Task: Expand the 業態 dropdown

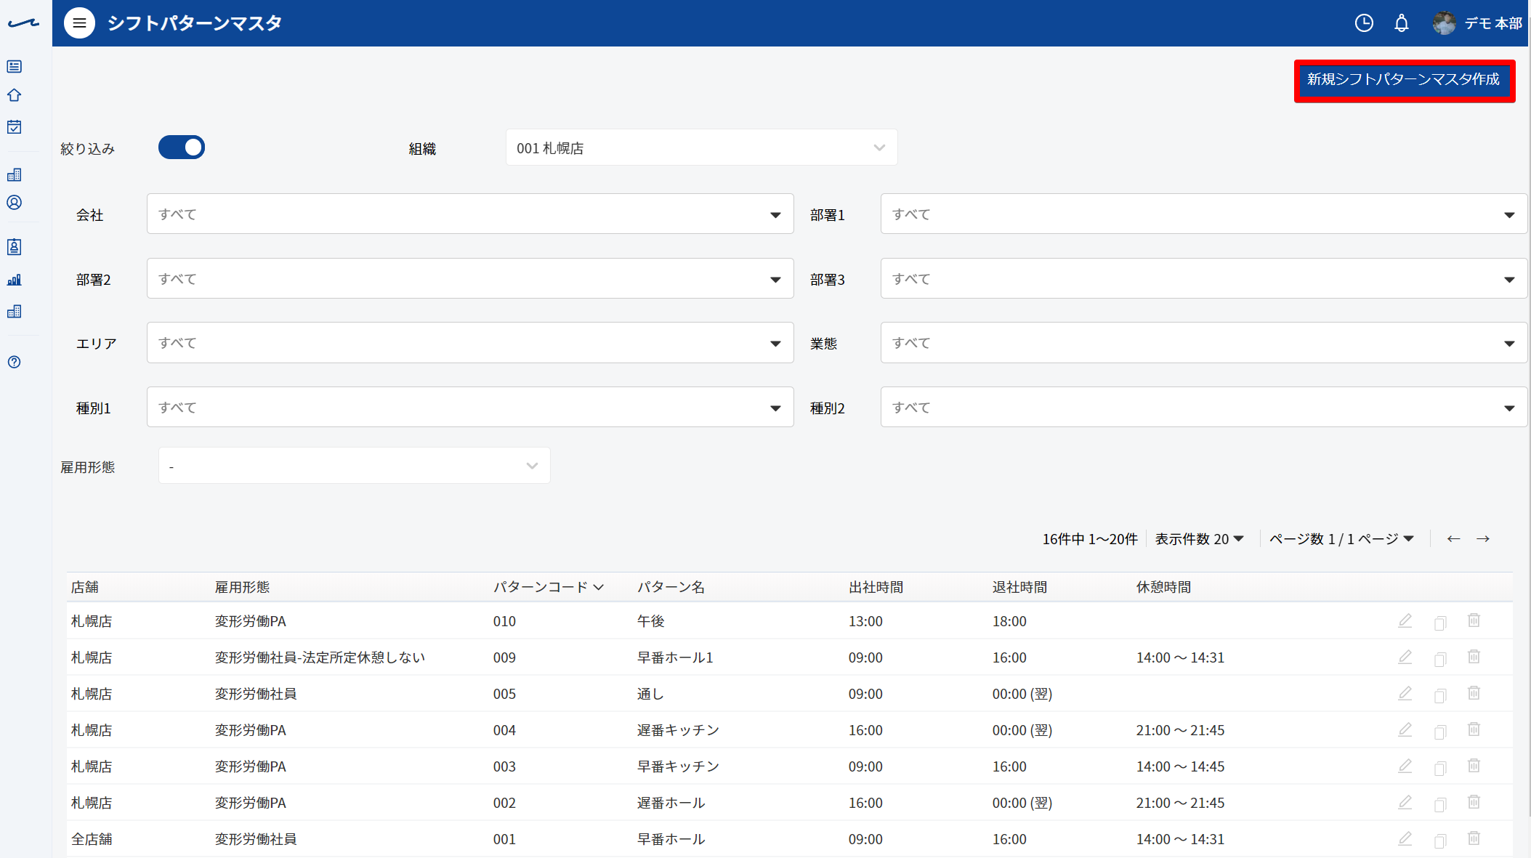Action: tap(1203, 343)
